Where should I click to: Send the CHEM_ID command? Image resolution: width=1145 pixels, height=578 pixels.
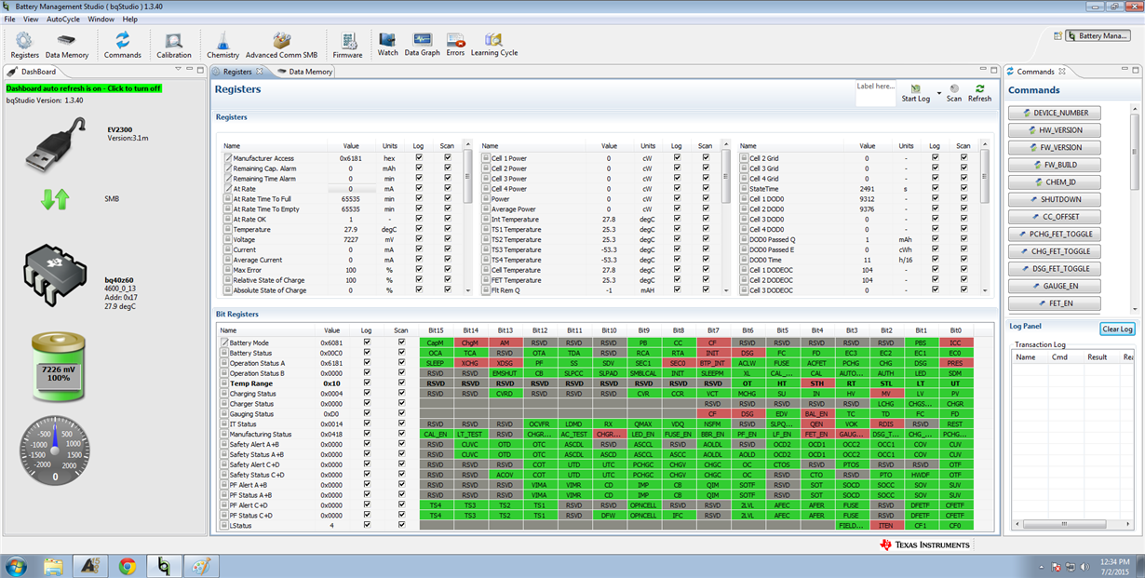coord(1055,182)
